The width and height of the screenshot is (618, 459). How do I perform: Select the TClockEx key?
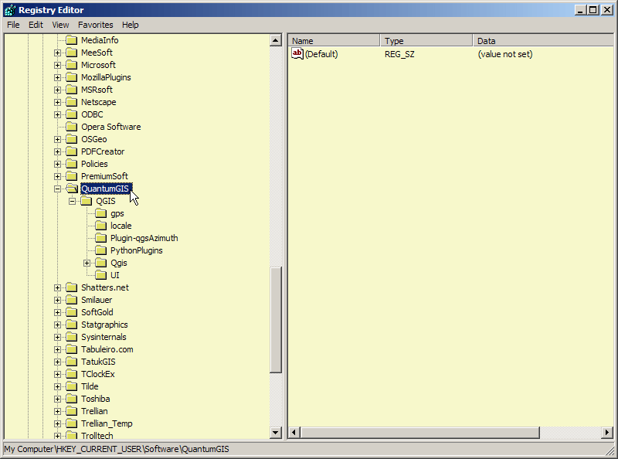[x=98, y=374]
